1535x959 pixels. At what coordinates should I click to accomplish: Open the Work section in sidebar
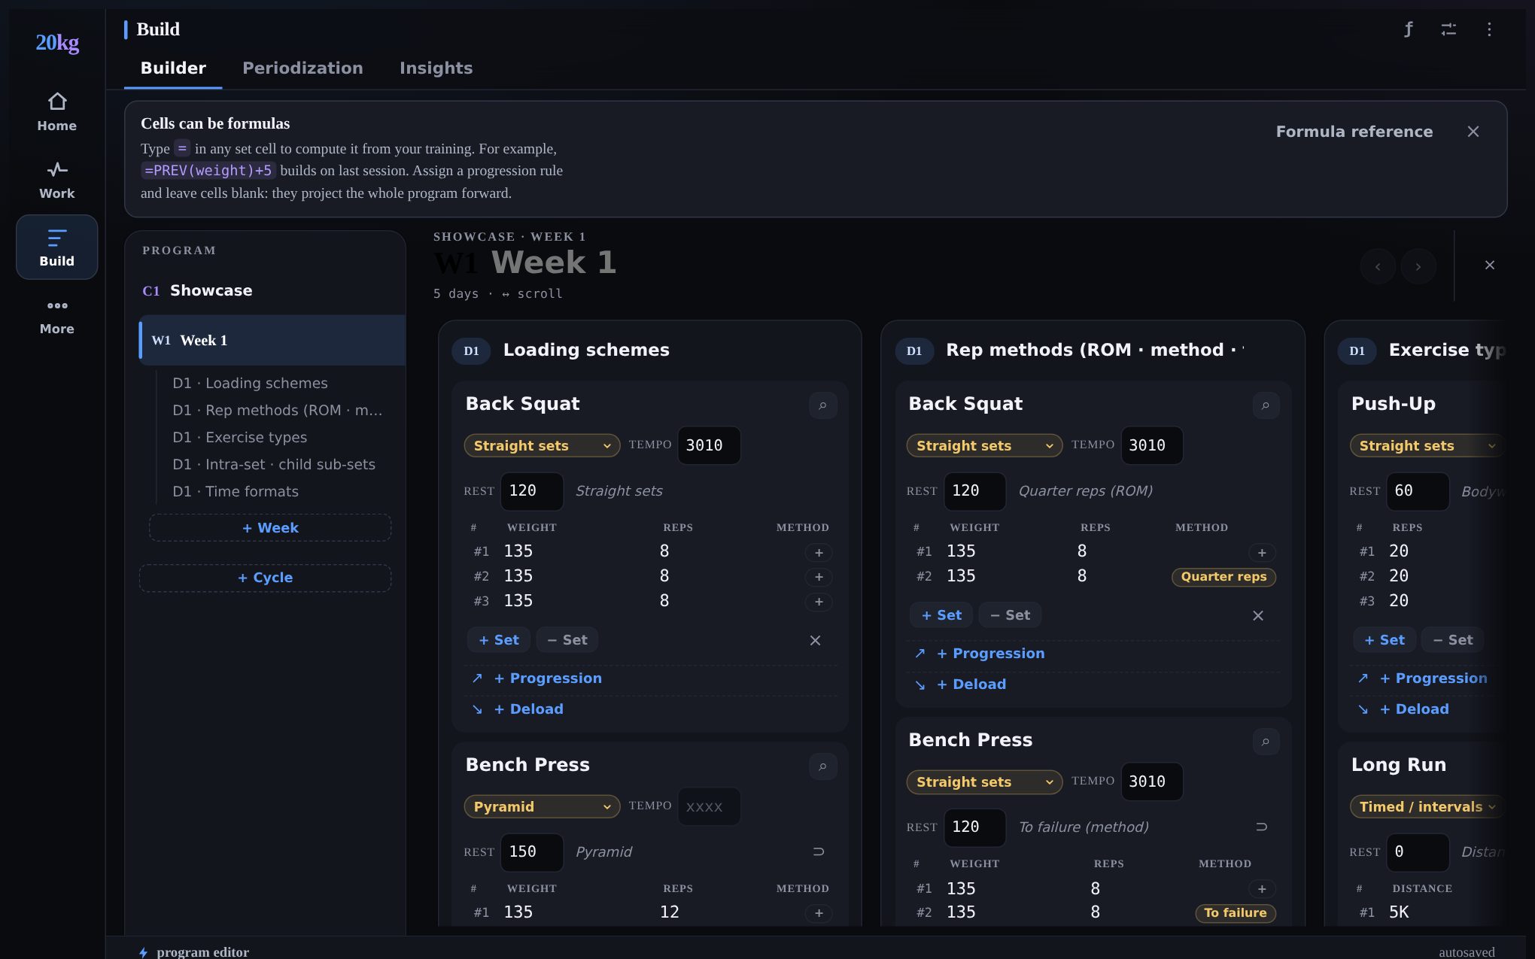point(57,180)
